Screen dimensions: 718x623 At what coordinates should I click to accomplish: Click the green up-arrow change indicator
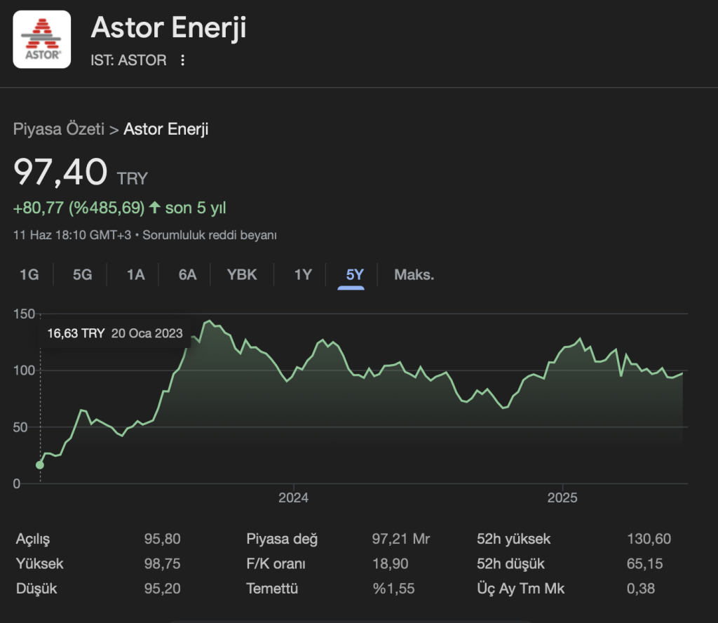coord(155,208)
